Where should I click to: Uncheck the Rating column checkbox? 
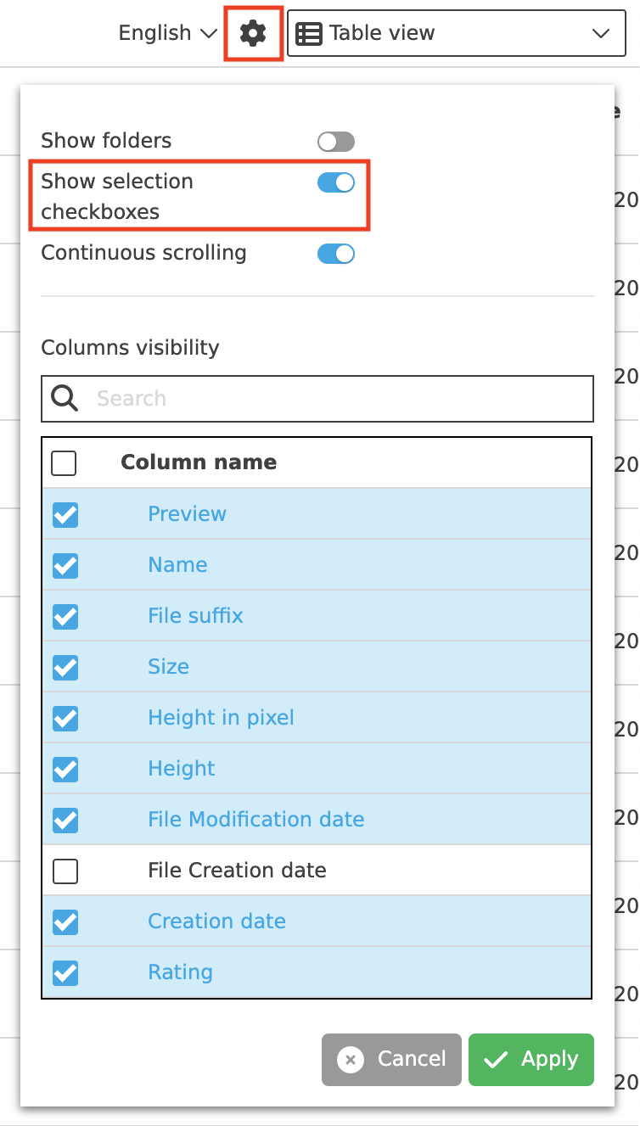(x=65, y=972)
